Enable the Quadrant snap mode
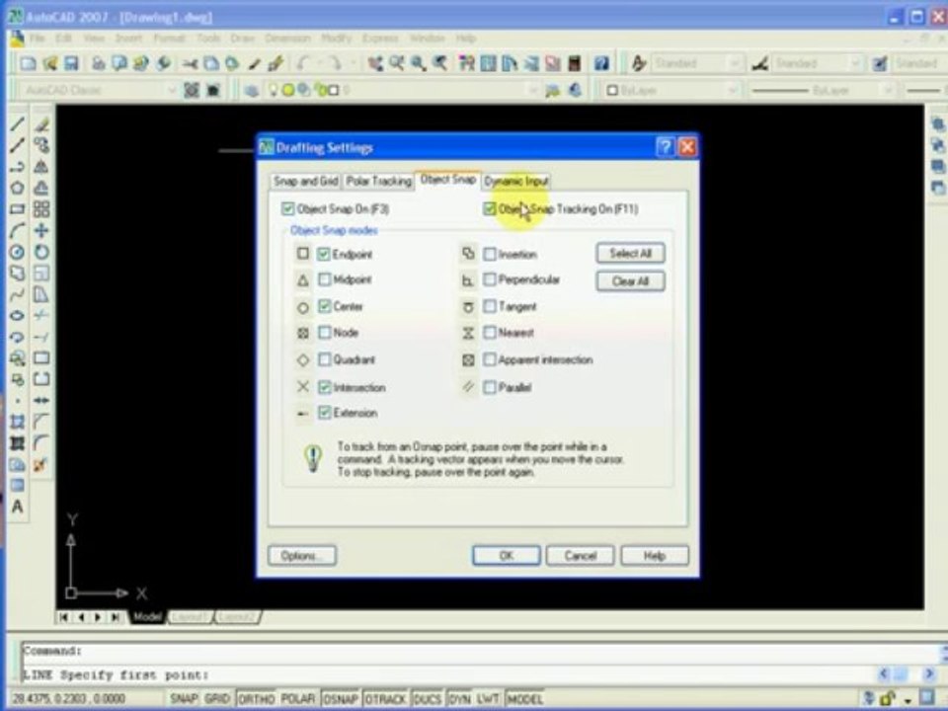The width and height of the screenshot is (948, 711). tap(325, 359)
